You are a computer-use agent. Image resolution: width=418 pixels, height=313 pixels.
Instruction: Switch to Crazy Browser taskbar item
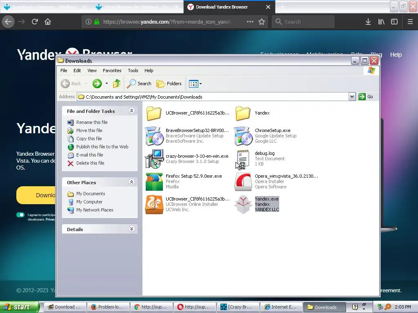pyautogui.click(x=238, y=307)
